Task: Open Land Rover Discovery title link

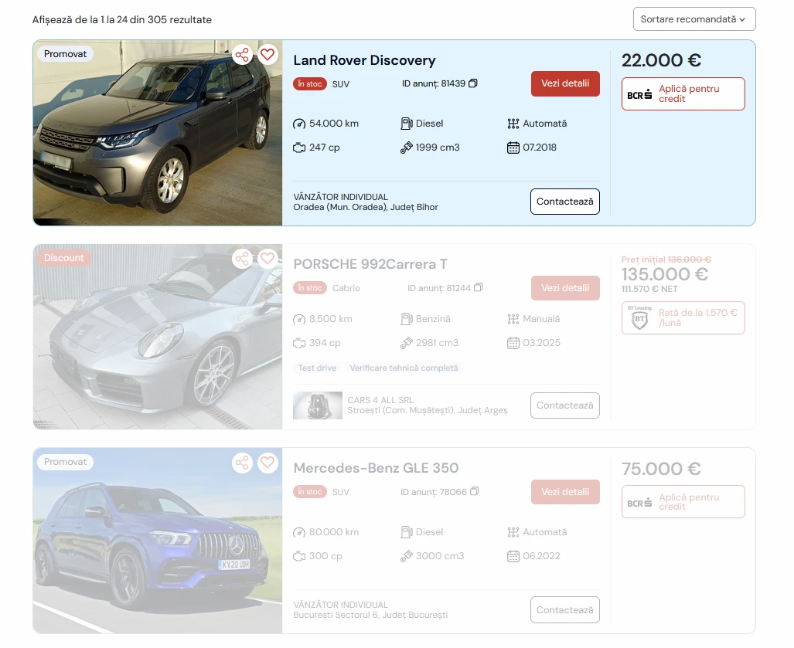Action: tap(365, 60)
